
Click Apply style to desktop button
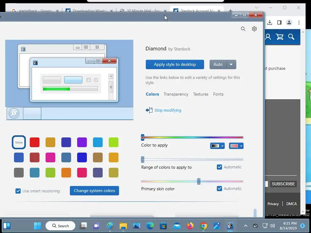[x=175, y=64]
